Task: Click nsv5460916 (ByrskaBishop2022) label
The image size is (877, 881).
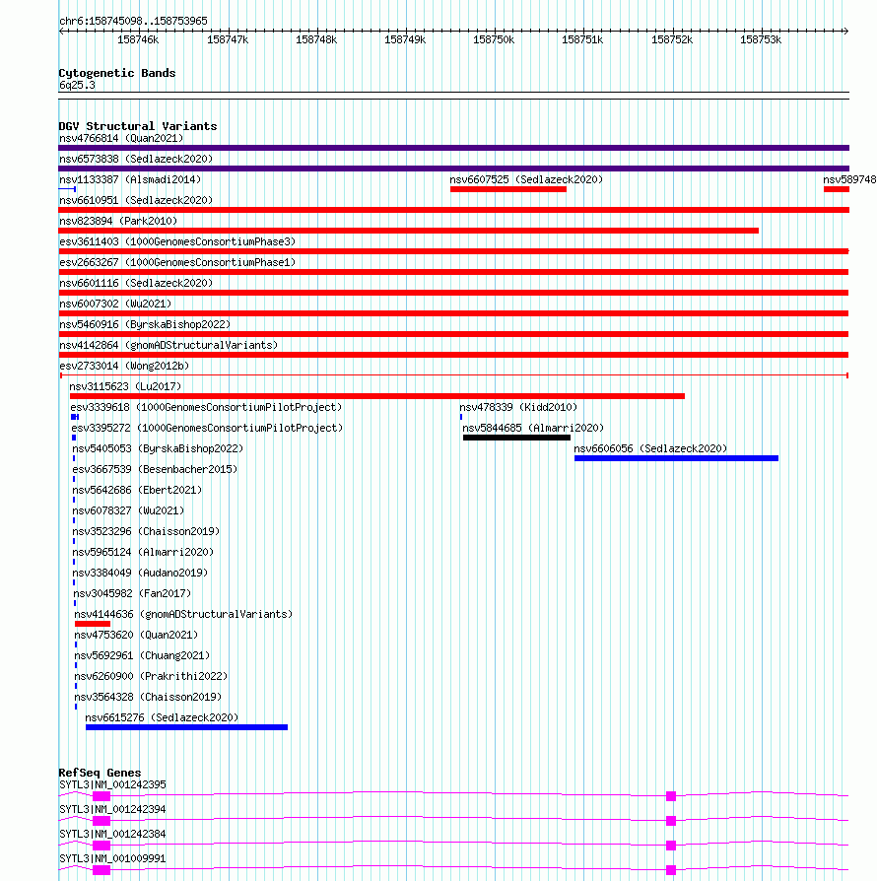Action: pos(145,325)
